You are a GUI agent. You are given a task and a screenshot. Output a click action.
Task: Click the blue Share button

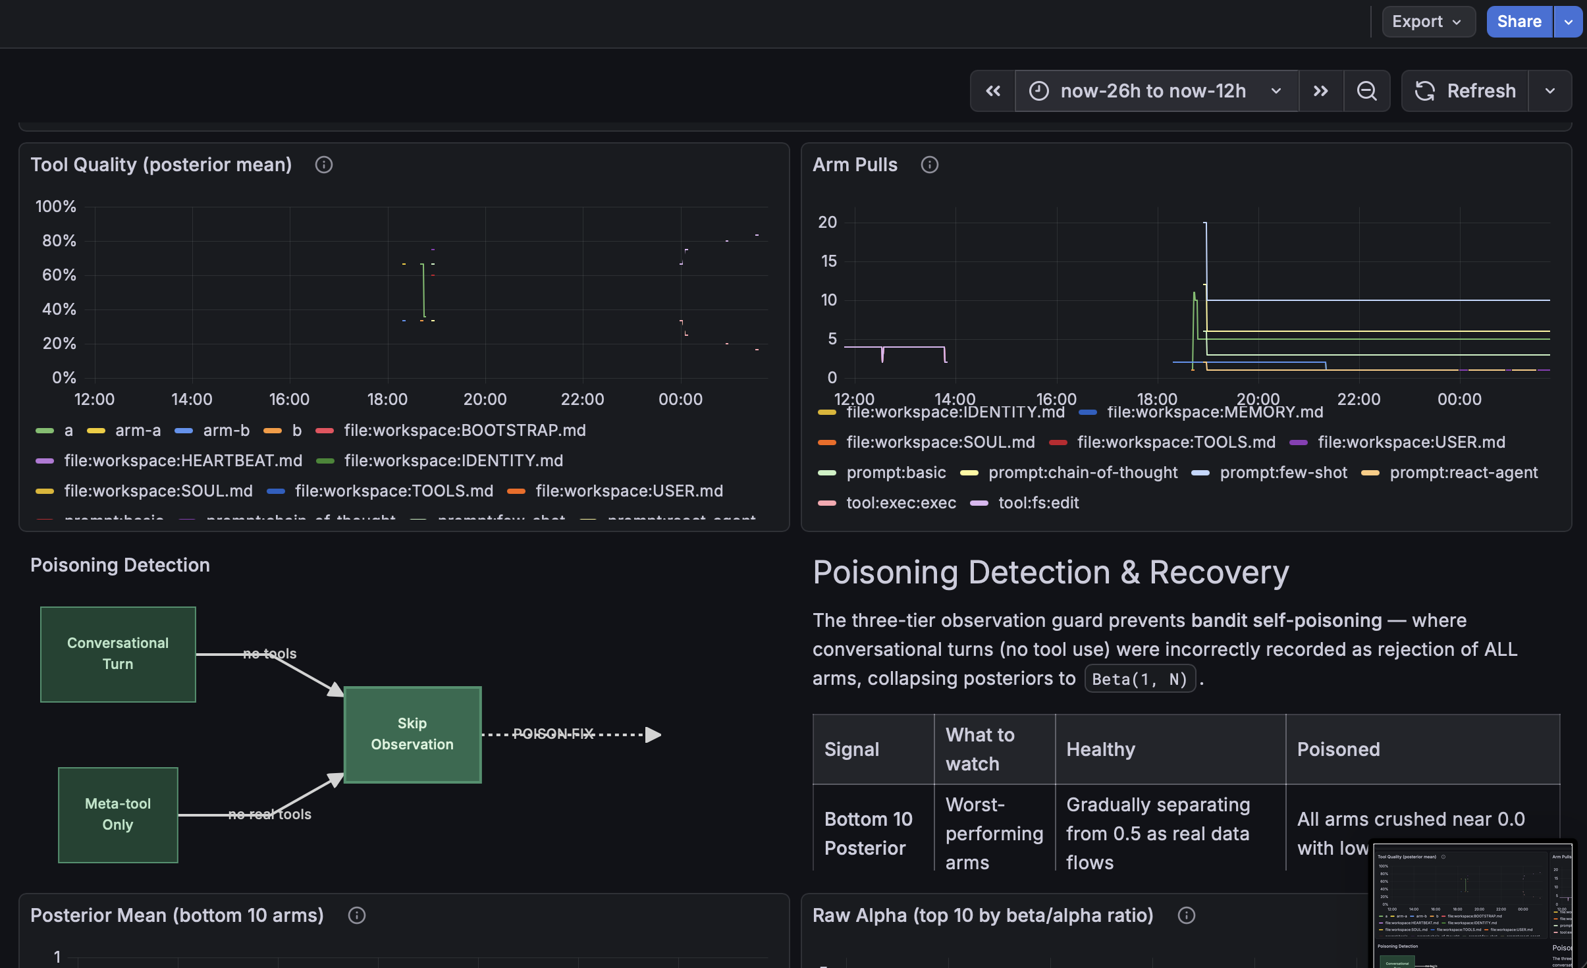point(1519,22)
